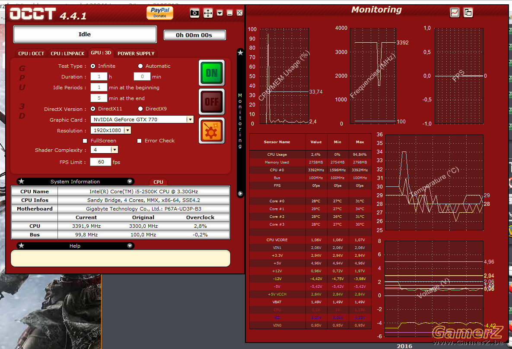Choose DirectX9 version
The image size is (512, 349).
tap(140, 109)
